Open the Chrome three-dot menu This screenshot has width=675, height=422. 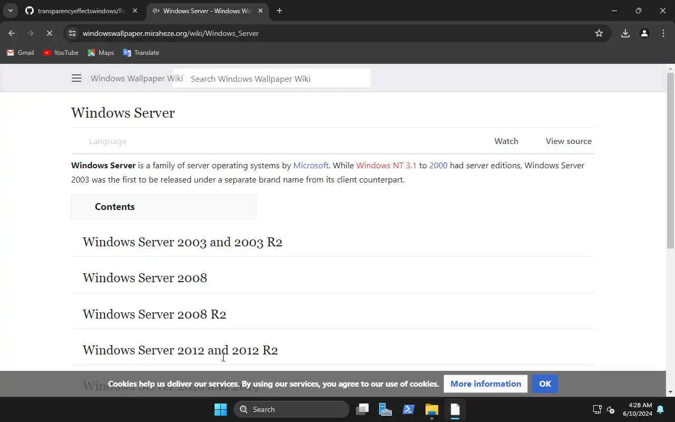coord(663,33)
